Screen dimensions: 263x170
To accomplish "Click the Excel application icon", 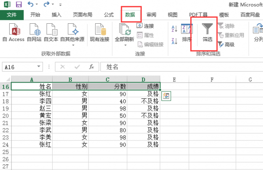I will click(7, 4).
